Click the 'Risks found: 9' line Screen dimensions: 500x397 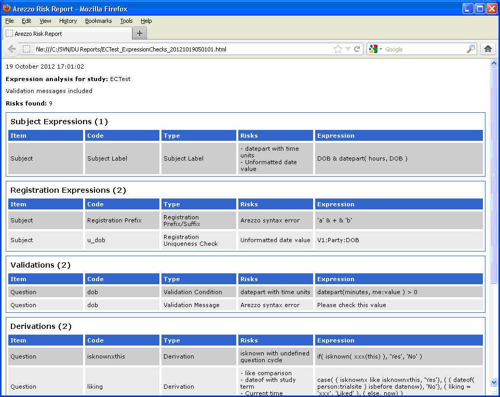[29, 103]
